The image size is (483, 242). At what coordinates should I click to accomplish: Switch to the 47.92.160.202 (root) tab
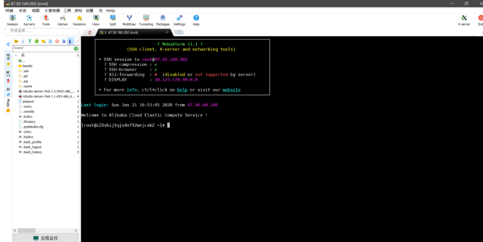tap(123, 32)
